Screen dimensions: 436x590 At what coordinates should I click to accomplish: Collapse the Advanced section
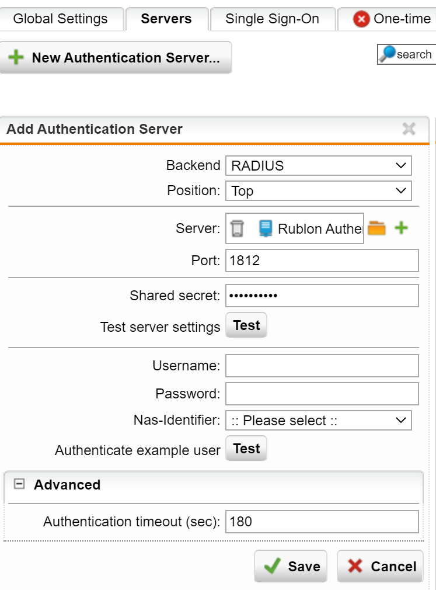[x=20, y=484]
